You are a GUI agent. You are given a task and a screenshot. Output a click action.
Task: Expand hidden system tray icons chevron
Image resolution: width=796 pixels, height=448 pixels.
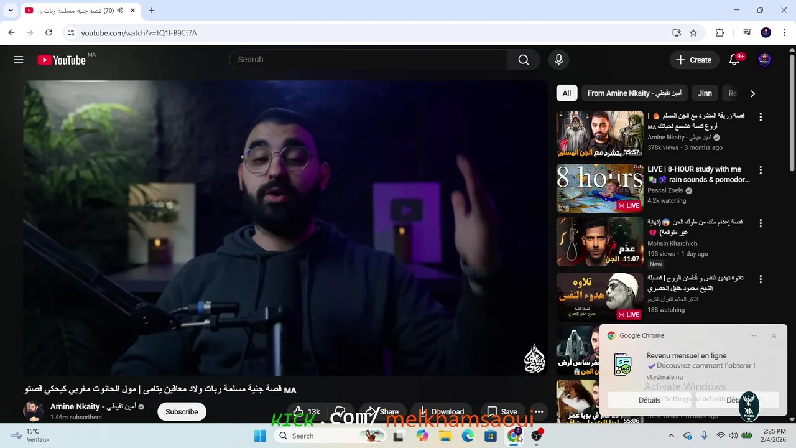671,436
